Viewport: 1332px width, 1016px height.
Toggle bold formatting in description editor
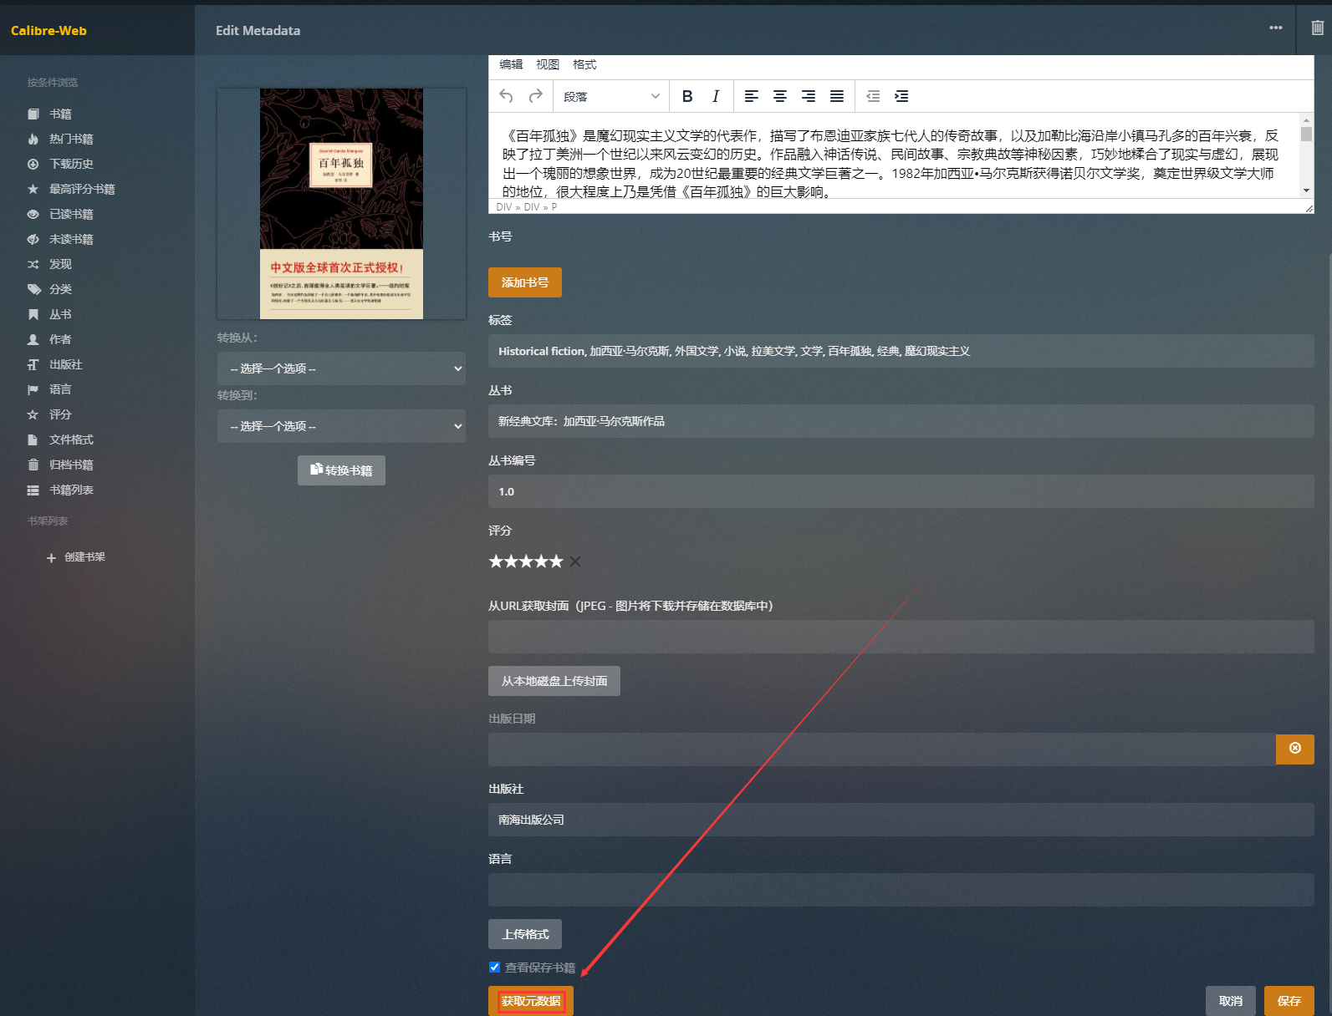[x=687, y=96]
